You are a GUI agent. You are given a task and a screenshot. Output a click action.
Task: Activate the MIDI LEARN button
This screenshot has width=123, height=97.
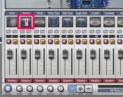[x=80, y=89]
